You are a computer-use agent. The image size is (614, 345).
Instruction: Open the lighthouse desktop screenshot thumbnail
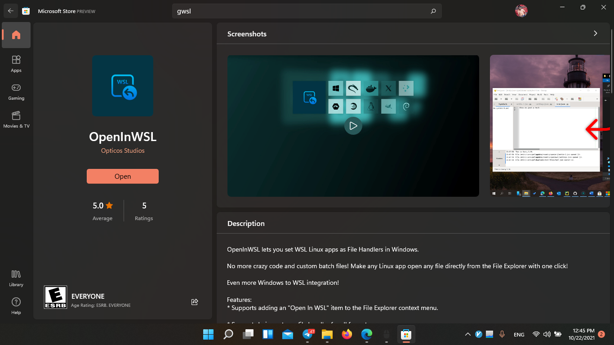[x=550, y=126]
